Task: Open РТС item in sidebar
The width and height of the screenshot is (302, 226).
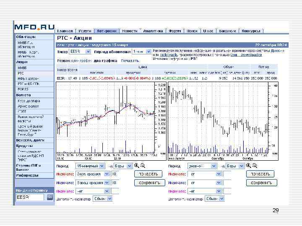Action: 21,73
